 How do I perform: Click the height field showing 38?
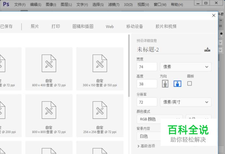[x=147, y=84]
